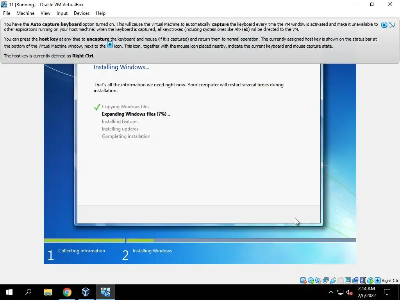Click the muted volume tray icon
Viewport: 400px width, 300px height.
click(x=349, y=292)
